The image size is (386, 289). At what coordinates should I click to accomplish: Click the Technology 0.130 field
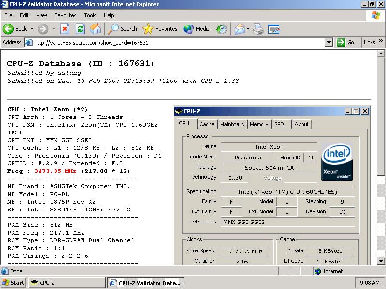pos(235,178)
